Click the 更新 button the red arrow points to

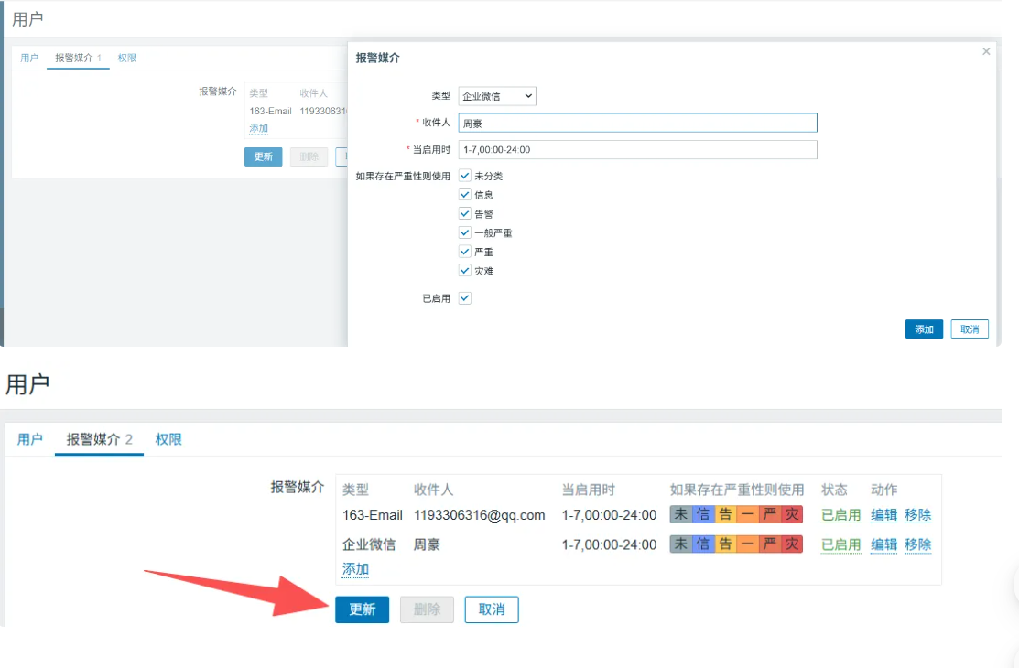click(362, 609)
